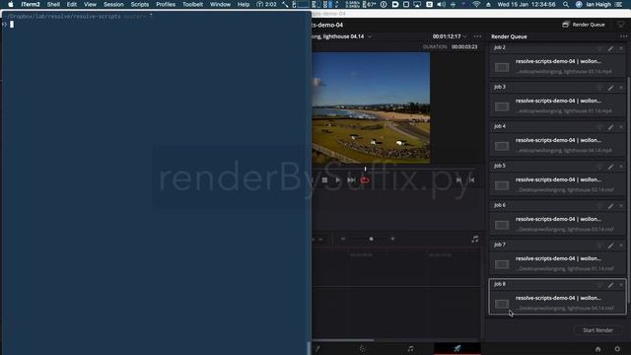Image resolution: width=631 pixels, height=355 pixels.
Task: Switch to the Color page tab
Action: click(x=362, y=349)
